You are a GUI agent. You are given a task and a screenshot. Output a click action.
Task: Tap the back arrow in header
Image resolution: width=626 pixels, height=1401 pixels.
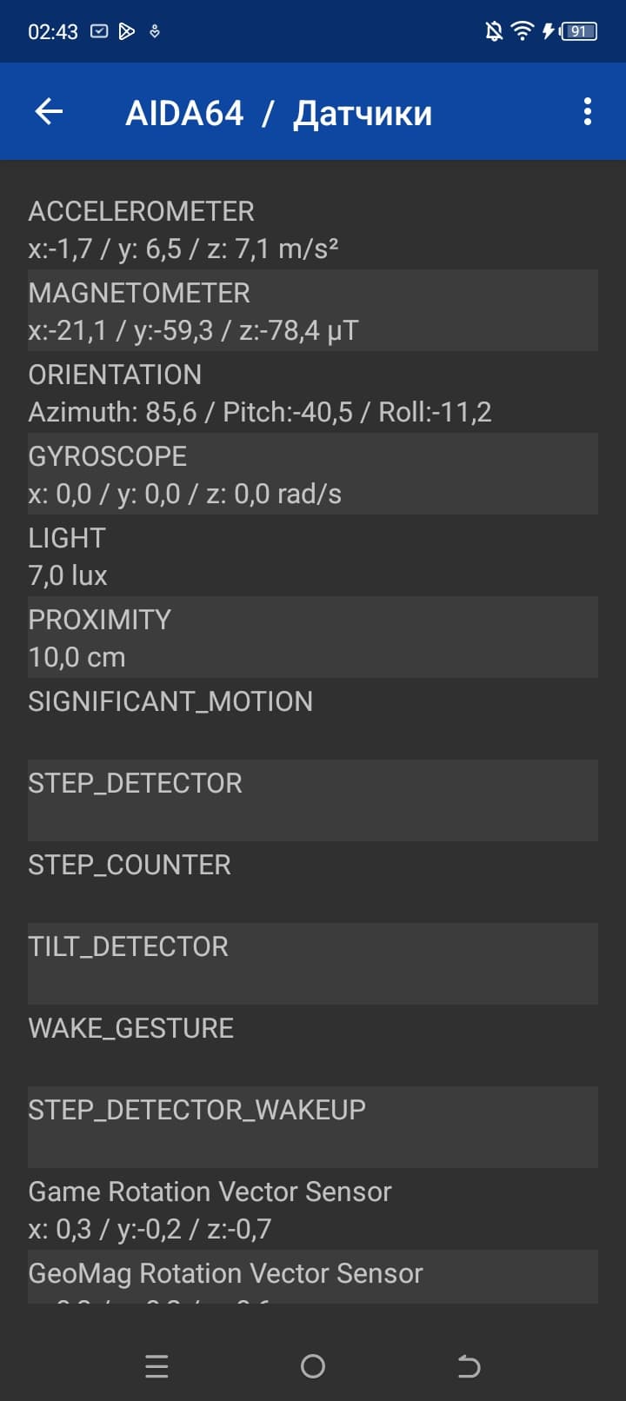49,111
